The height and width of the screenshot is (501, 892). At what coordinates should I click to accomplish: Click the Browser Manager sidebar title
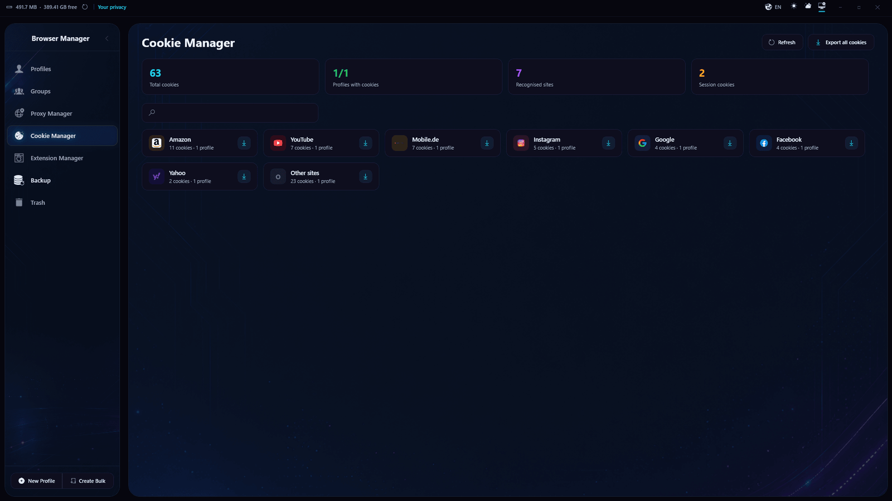[x=60, y=38]
